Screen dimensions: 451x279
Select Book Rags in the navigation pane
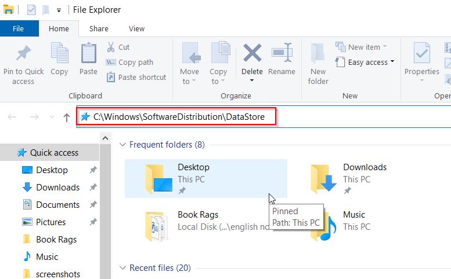pos(56,240)
